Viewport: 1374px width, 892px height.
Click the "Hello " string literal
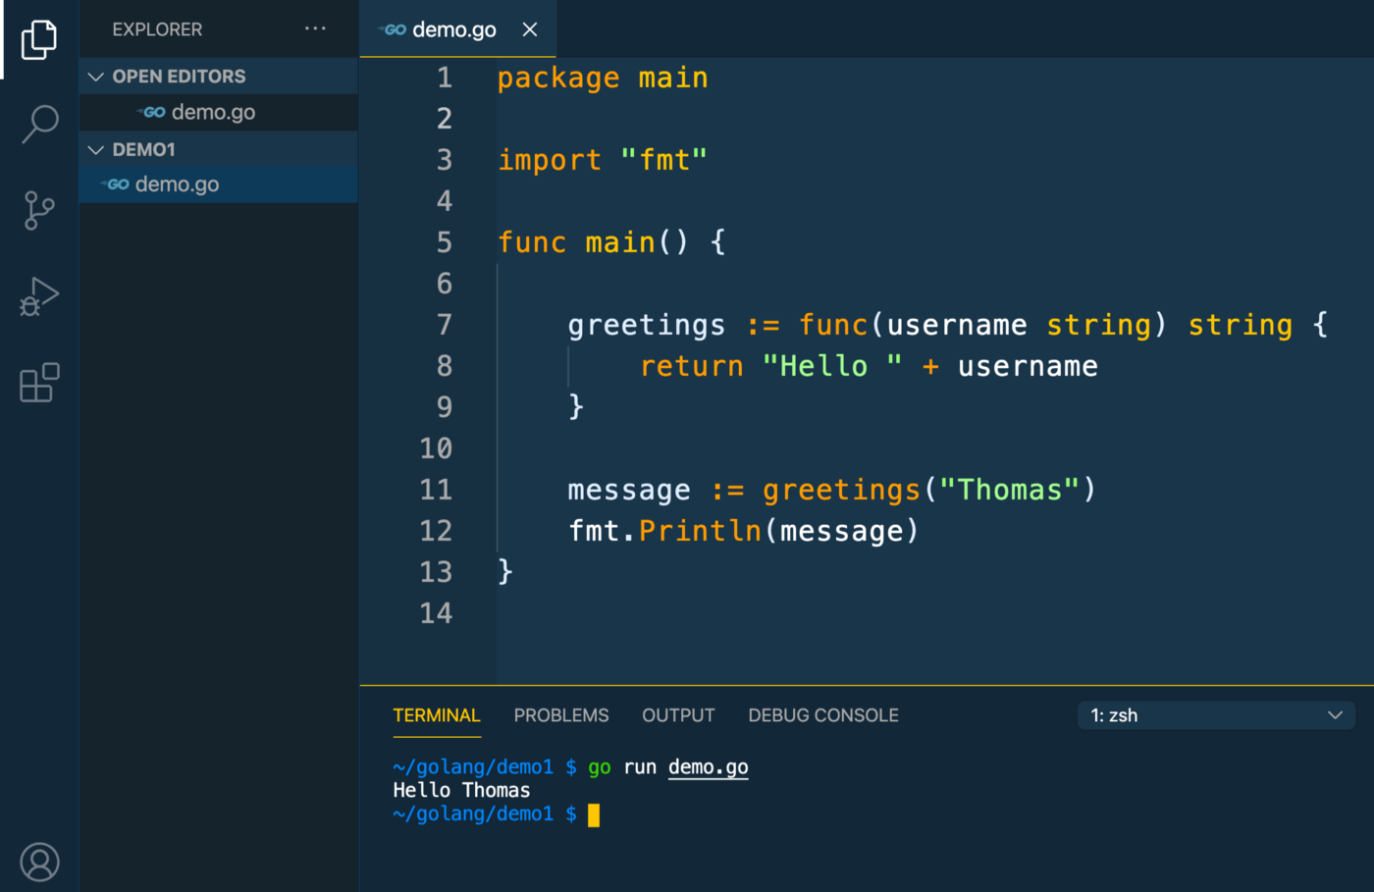832,366
